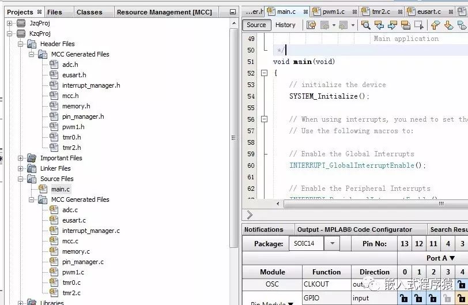This screenshot has height=305, width=468.
Task: Collapse the Port A column group
Action: click(x=452, y=258)
